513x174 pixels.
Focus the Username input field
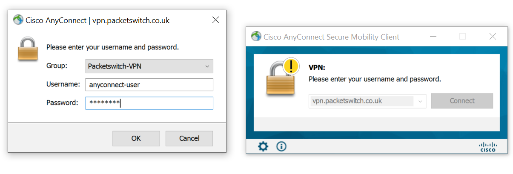click(149, 85)
